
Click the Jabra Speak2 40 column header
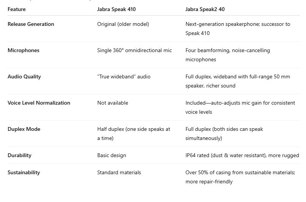(x=205, y=9)
